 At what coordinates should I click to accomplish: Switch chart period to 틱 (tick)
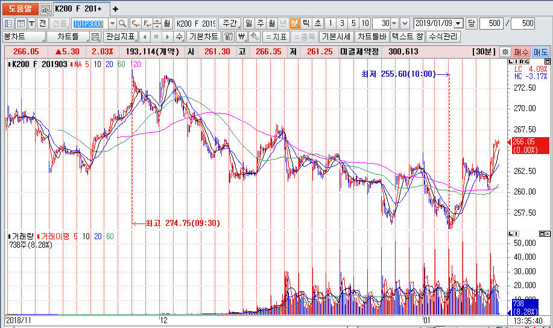(x=306, y=23)
